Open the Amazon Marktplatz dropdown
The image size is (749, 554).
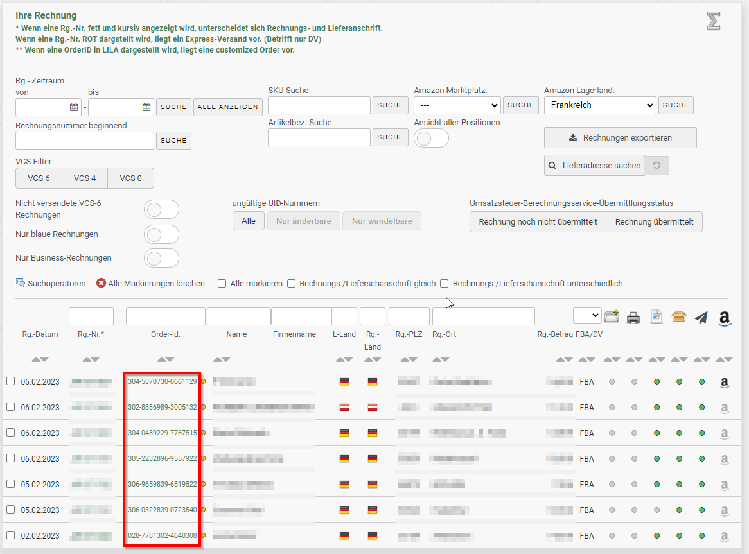pos(457,105)
